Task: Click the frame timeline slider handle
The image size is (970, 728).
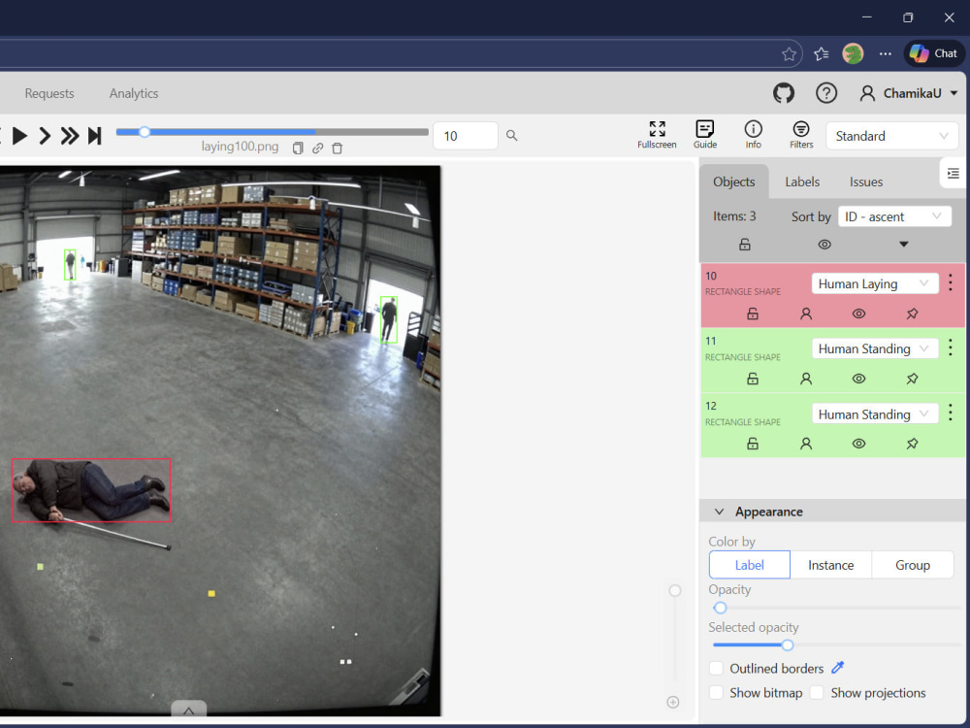Action: 145,132
